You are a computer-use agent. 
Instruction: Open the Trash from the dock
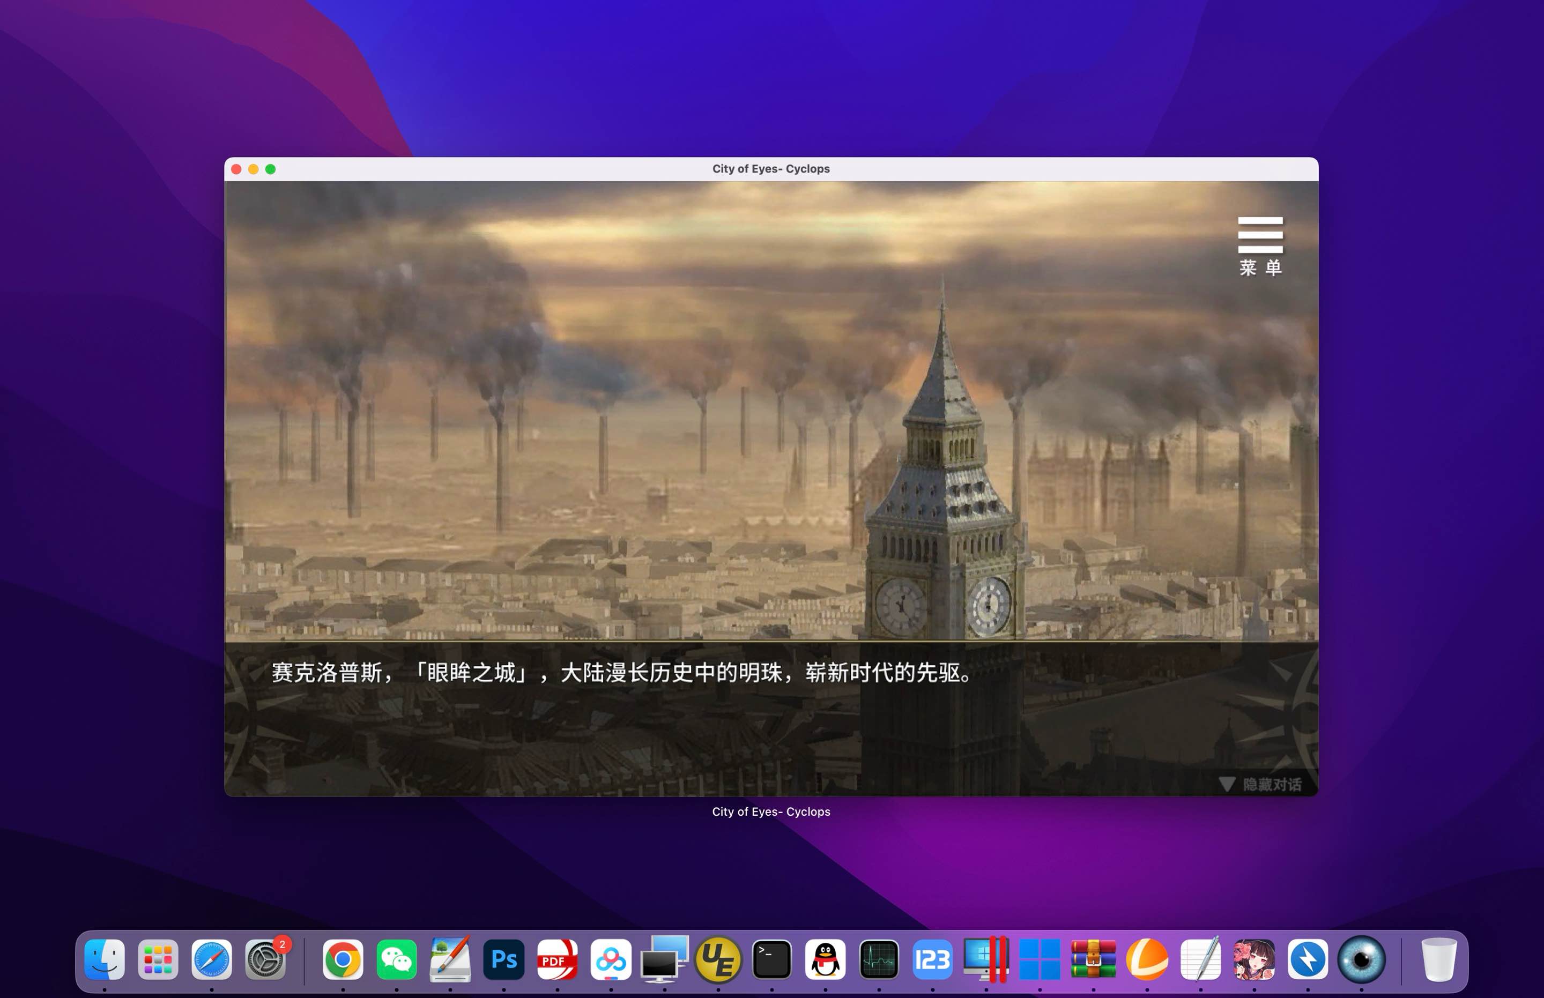coord(1439,959)
